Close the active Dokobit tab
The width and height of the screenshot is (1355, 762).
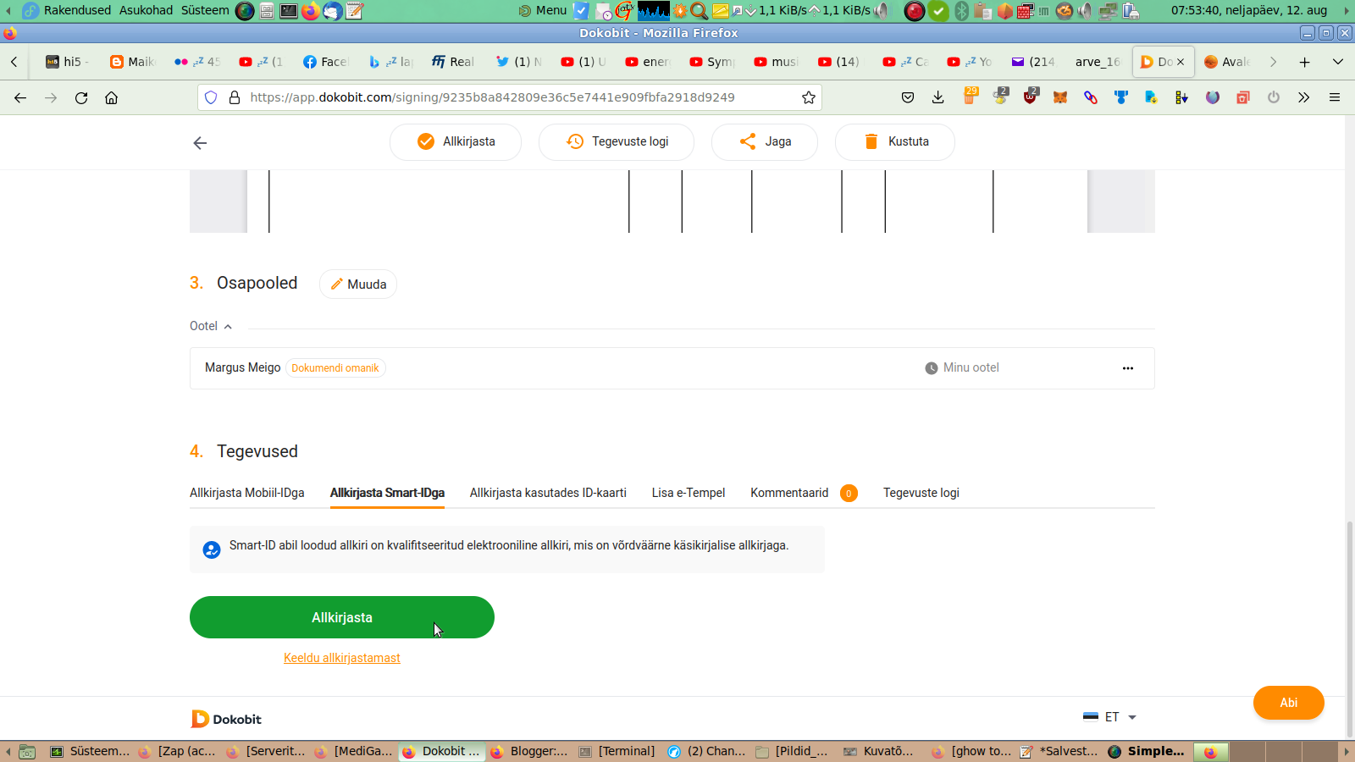1181,62
